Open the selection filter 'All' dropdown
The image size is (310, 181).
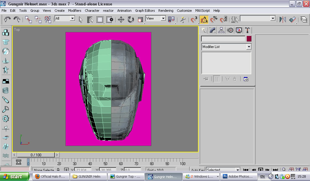(72, 18)
